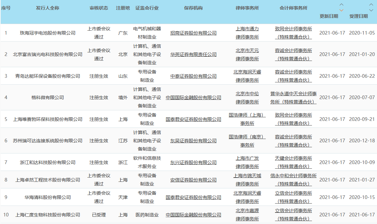377x224 pixels.
Task: Open 立信会计师事务所 link in 上海仁度生物 row
Action: point(293,215)
